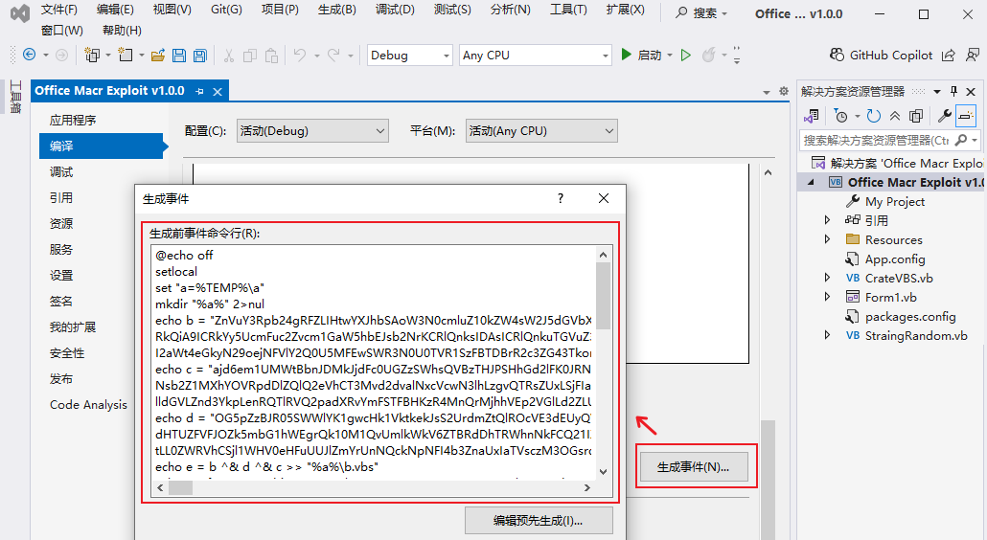Click the New Project icon in toolbar

(x=92, y=56)
